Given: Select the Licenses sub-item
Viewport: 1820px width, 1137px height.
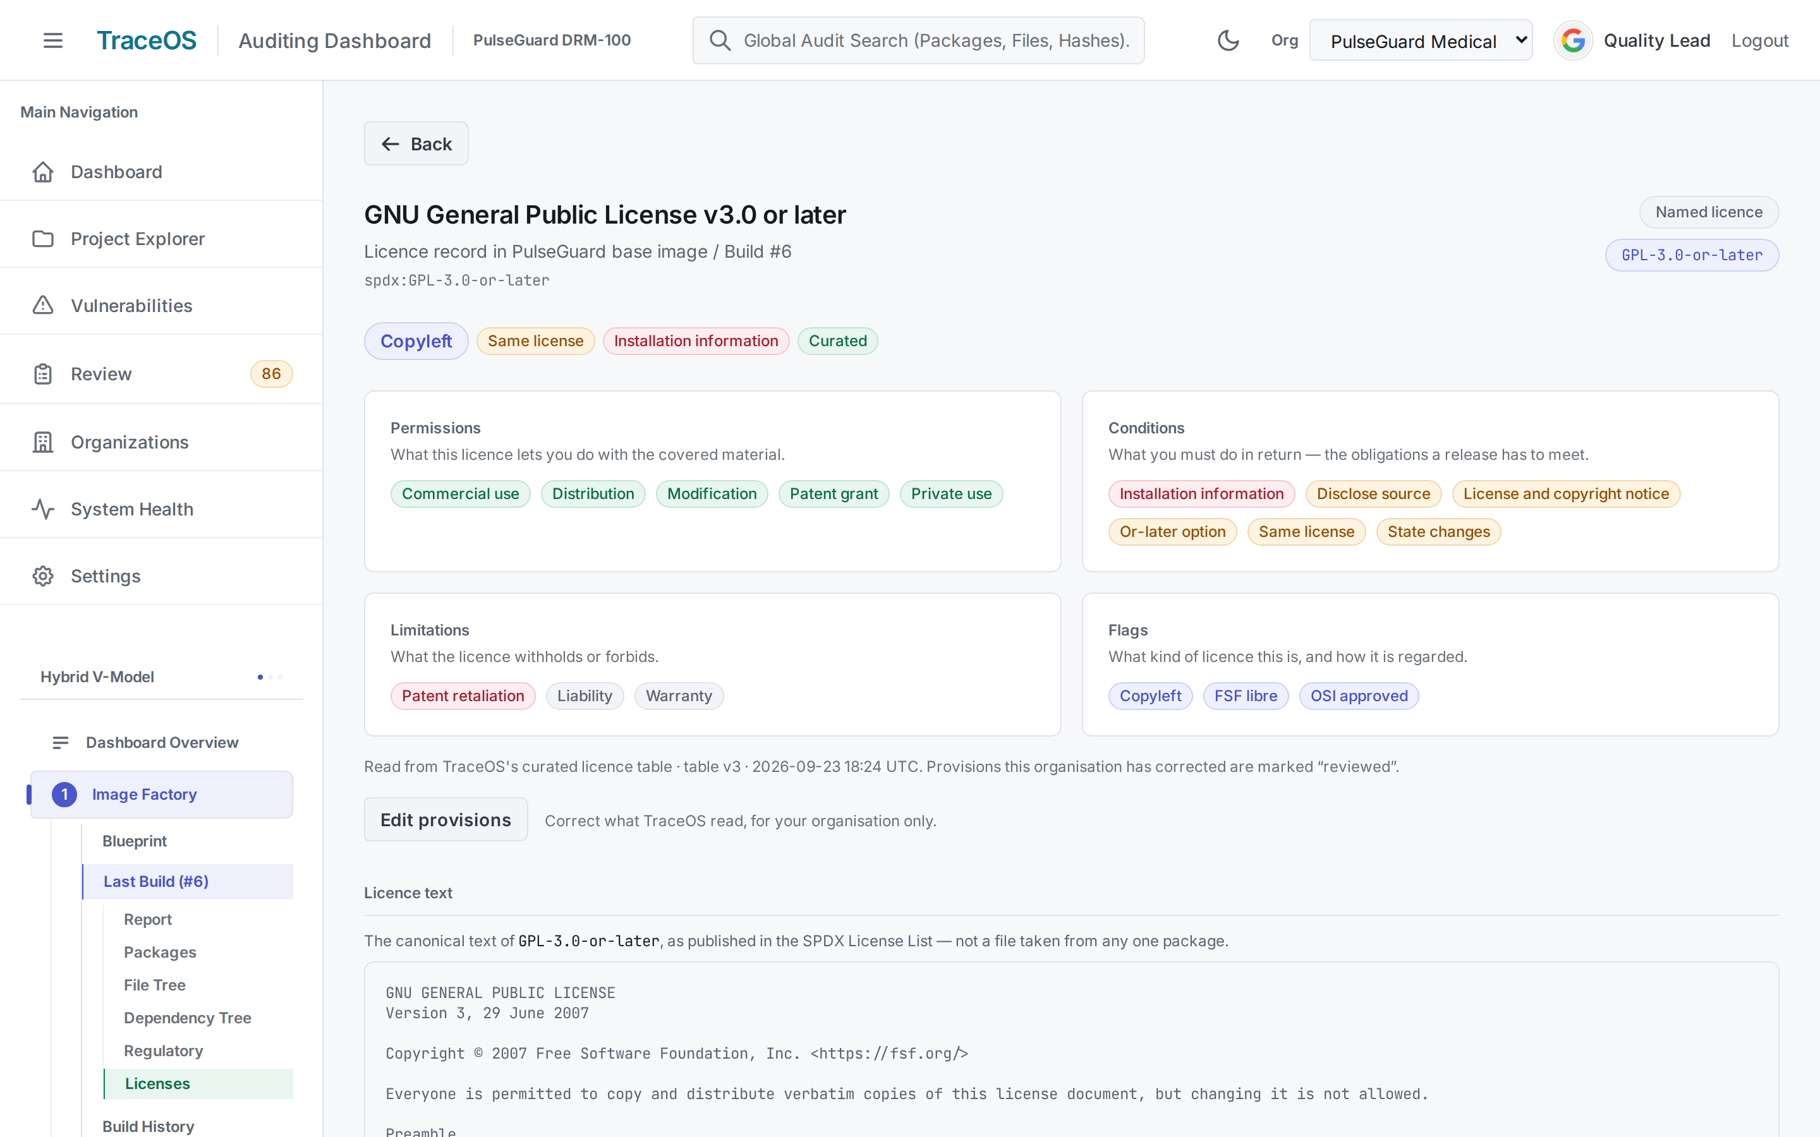Looking at the screenshot, I should coord(198,1083).
